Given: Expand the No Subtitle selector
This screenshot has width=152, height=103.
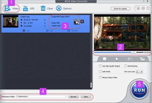Looking at the screenshot, I should click(x=45, y=26).
